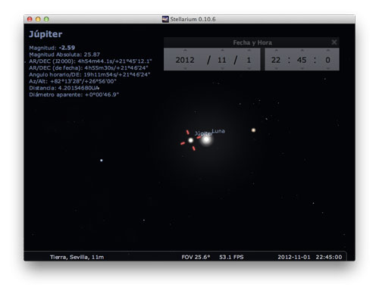This screenshot has height=294, width=379.
Task: Decrease the hour with the arrow below 22
Action: [x=276, y=68]
